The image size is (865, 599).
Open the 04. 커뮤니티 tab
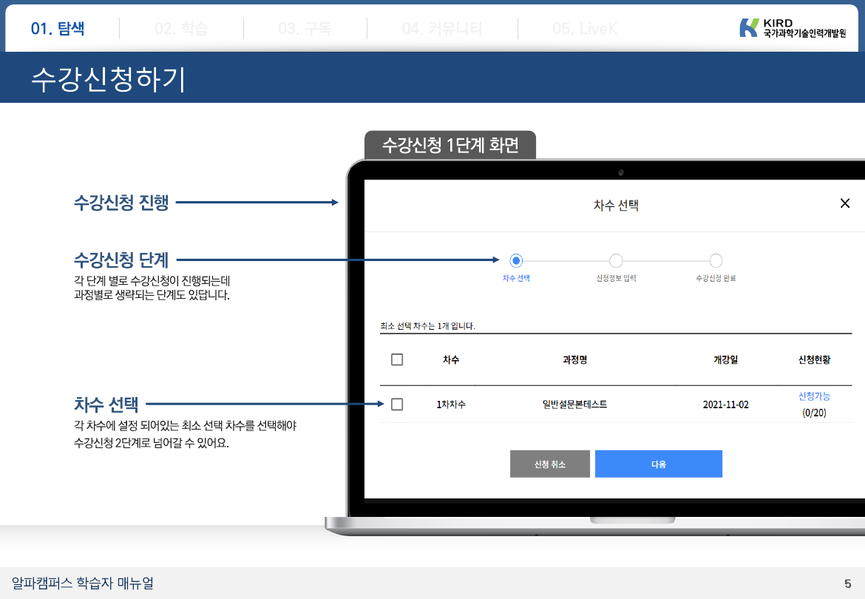coord(442,29)
